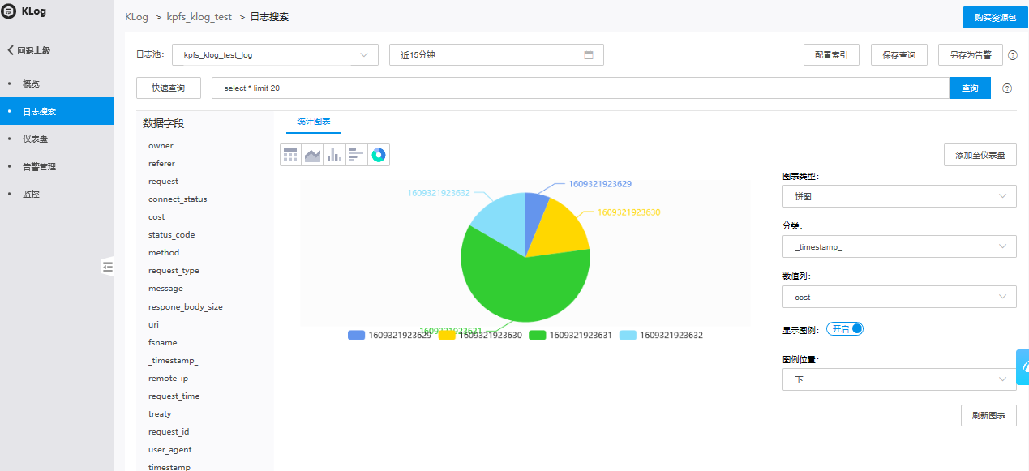Click the help icon beside 另存为告警

(x=1012, y=55)
